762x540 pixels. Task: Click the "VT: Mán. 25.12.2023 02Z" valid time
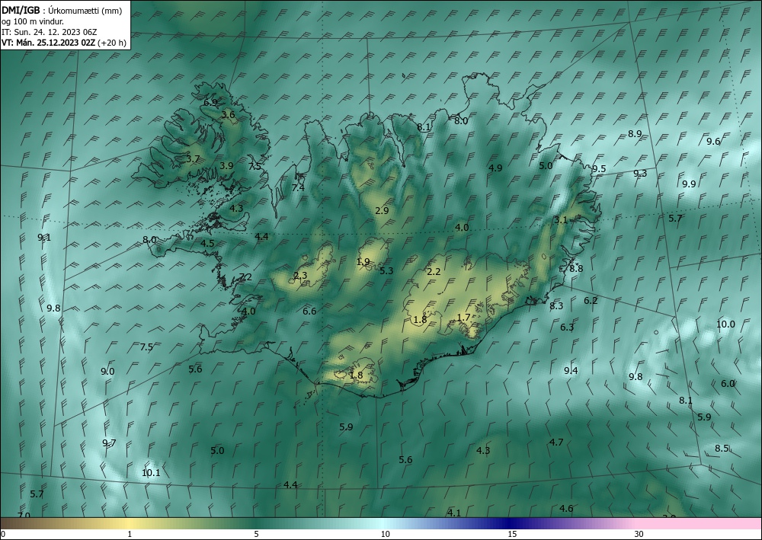(49, 42)
